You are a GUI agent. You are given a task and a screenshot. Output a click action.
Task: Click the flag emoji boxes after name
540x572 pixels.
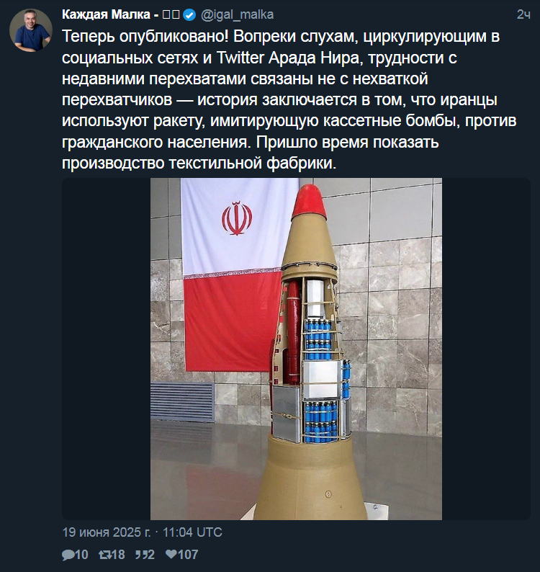(171, 15)
